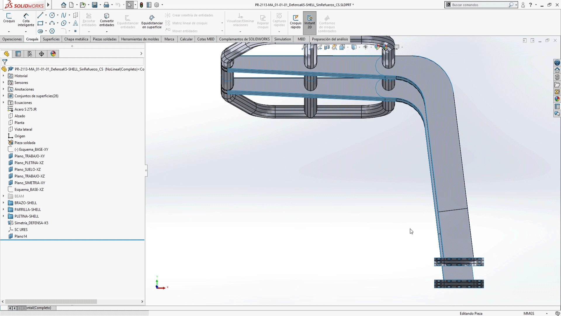Expand the Sensores tree node
The height and width of the screenshot is (316, 561).
pos(4,83)
